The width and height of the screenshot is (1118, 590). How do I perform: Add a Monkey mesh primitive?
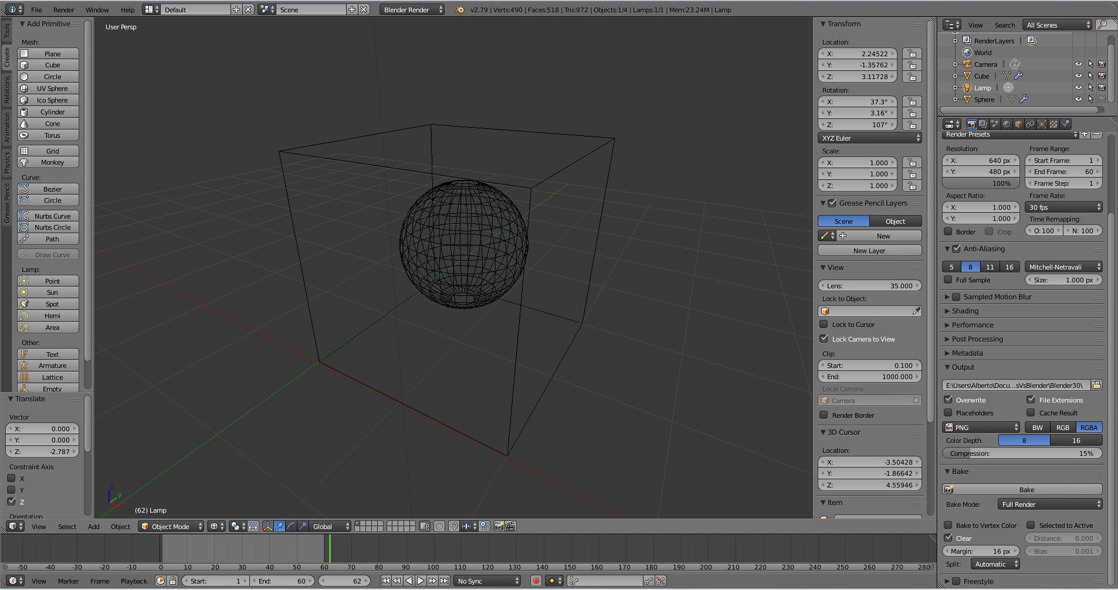(48, 162)
